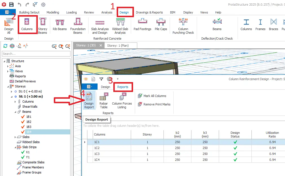Viewport: 285px width, 176px height.
Task: Click the Search input field
Action: [36, 54]
